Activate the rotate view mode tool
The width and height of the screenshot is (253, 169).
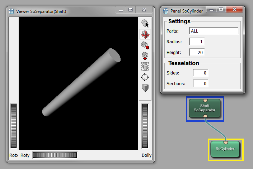click(x=145, y=35)
